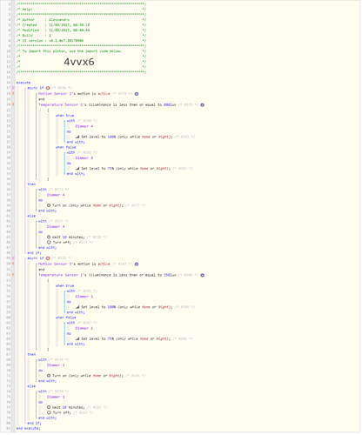Viewport: 362px width, 435px height.
Task: Click the Author line showing Alessandro
Action: point(81,20)
